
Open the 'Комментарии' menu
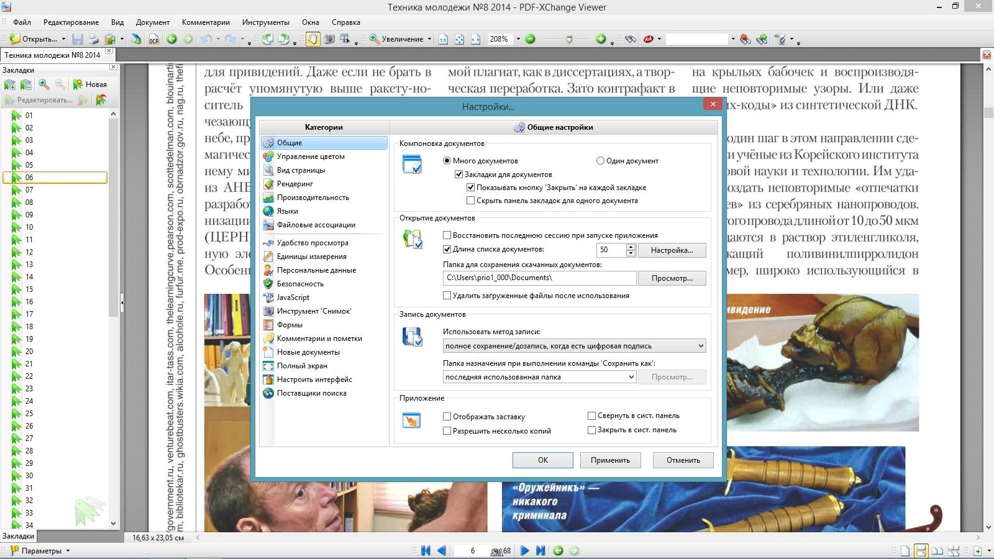pyautogui.click(x=206, y=22)
